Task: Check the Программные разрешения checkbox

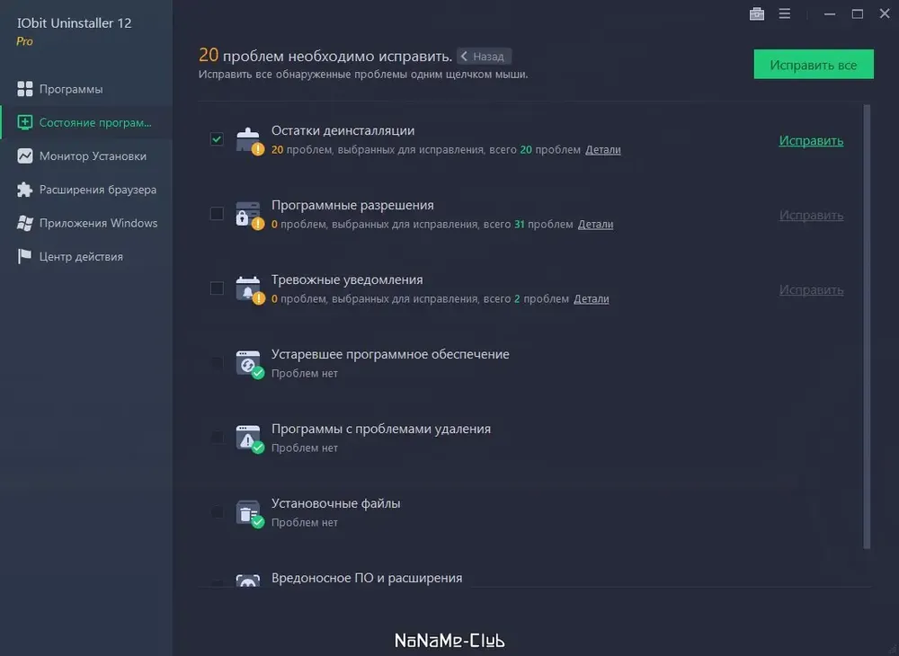Action: tap(217, 213)
